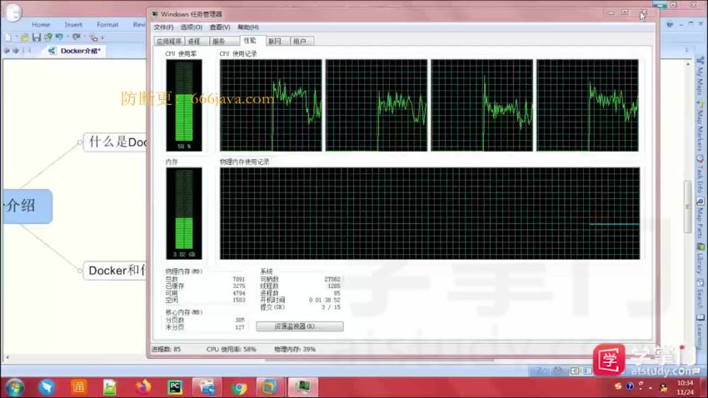Open the 查看(V) menu in Task Manager
The width and height of the screenshot is (708, 398).
tap(220, 27)
